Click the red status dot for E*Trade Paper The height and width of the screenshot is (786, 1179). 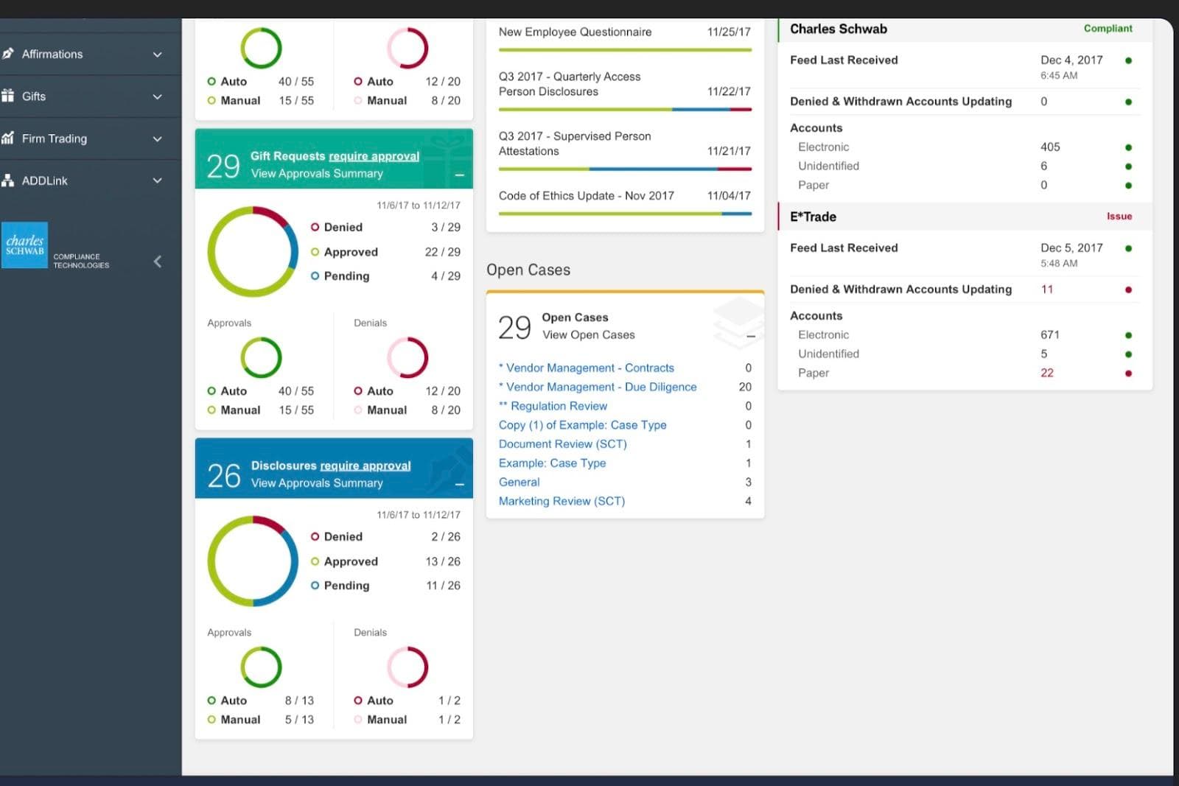(1128, 373)
